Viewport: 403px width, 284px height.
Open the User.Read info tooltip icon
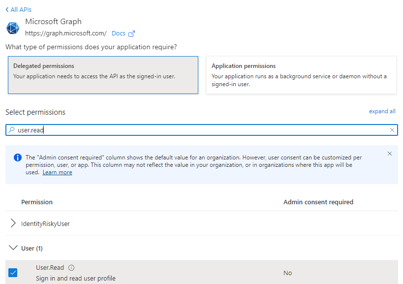coord(71,268)
